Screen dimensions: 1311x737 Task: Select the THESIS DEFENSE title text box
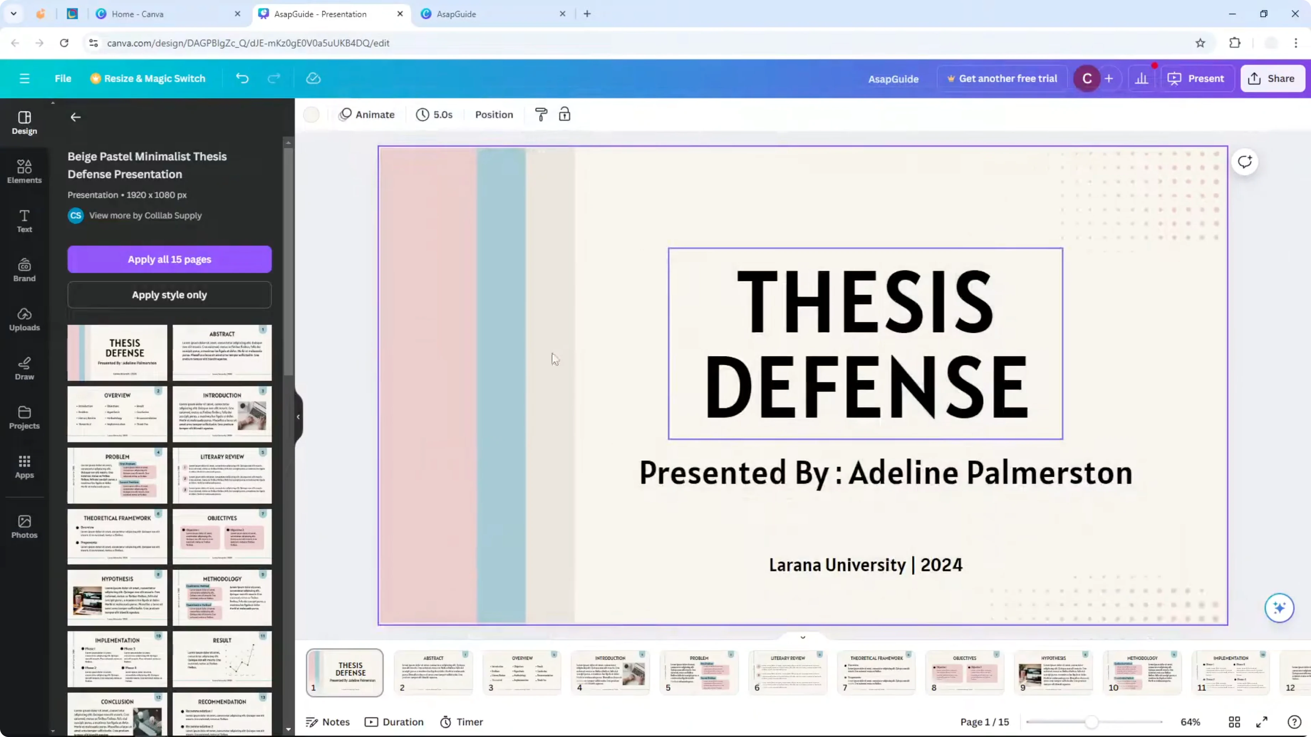[x=865, y=343]
